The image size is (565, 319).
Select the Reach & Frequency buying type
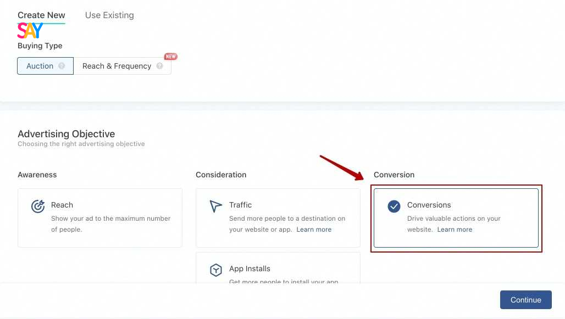pos(122,66)
